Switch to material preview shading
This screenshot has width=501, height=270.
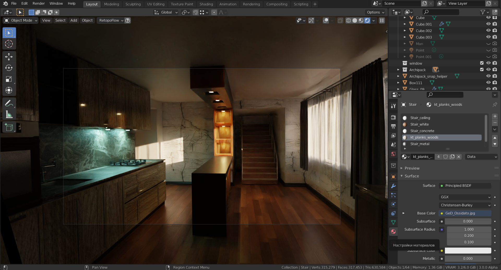point(361,20)
